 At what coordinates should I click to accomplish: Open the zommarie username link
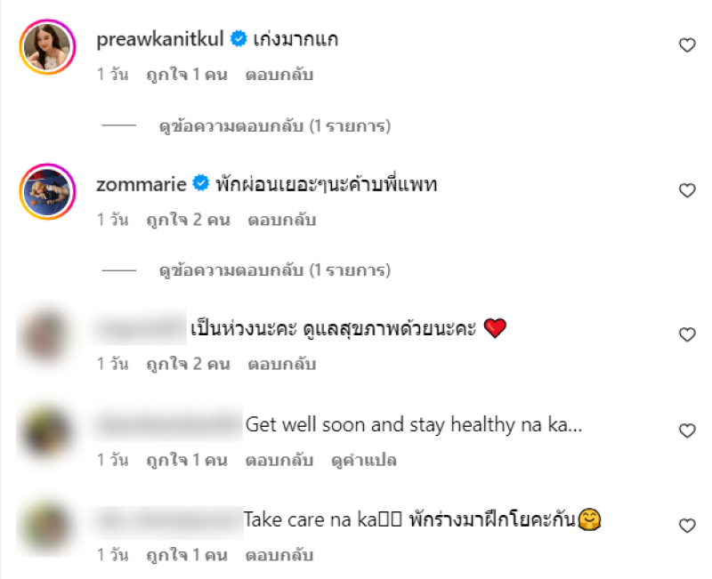142,184
